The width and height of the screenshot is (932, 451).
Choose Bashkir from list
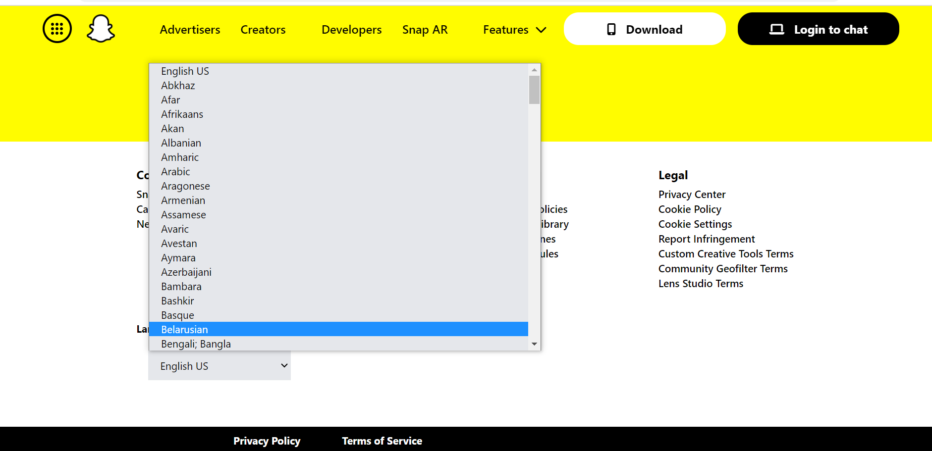(x=338, y=301)
